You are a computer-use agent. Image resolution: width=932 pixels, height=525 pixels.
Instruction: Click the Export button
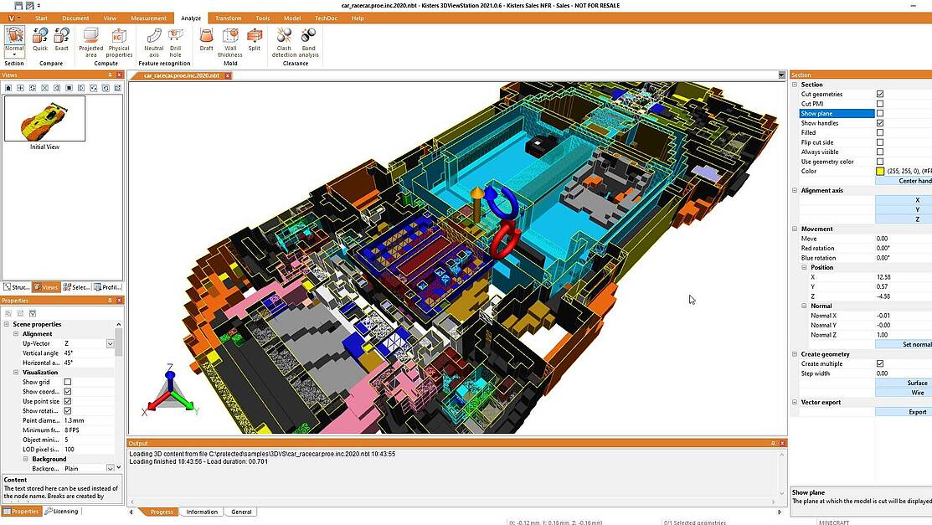904,411
